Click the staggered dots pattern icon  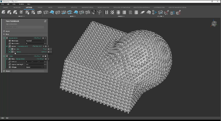tap(130, 13)
